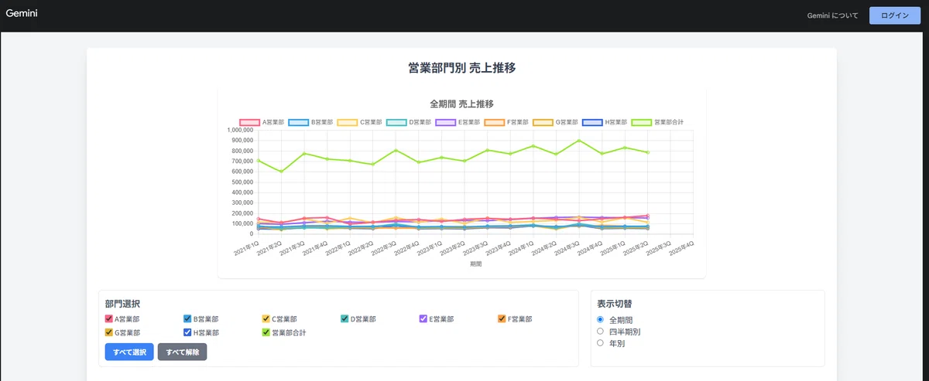Toggle C営業部 legend swatch in chart
Viewport: 929px width, 381px height.
pos(347,122)
